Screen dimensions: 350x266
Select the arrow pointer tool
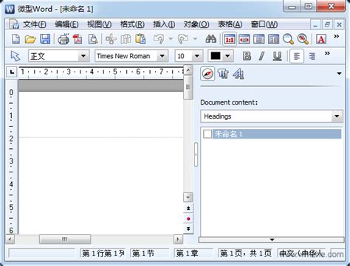16,56
